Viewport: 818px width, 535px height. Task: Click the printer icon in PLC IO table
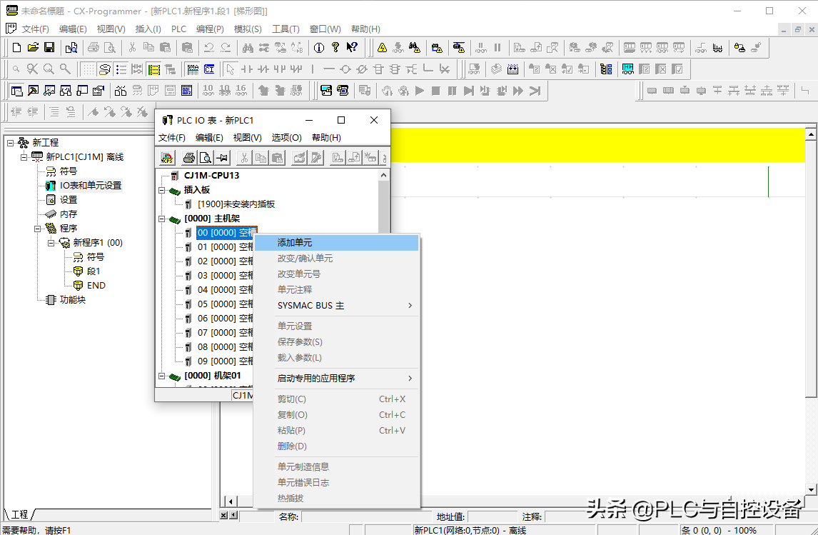(x=188, y=158)
